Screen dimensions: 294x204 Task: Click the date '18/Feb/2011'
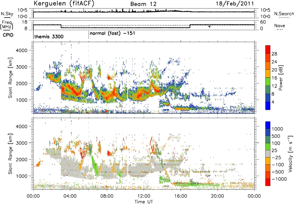pyautogui.click(x=235, y=4)
